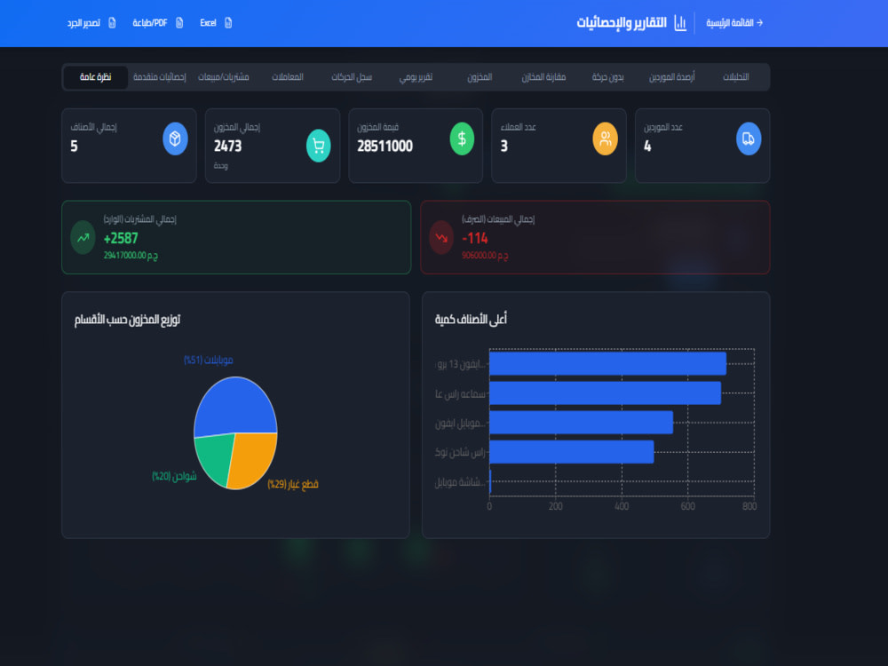888x666 pixels.
Task: Click the arrow icon beside القائمة الرئيسية
Action: tap(759, 23)
